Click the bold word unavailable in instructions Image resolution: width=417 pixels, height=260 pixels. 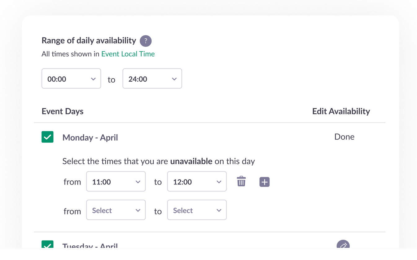(191, 161)
